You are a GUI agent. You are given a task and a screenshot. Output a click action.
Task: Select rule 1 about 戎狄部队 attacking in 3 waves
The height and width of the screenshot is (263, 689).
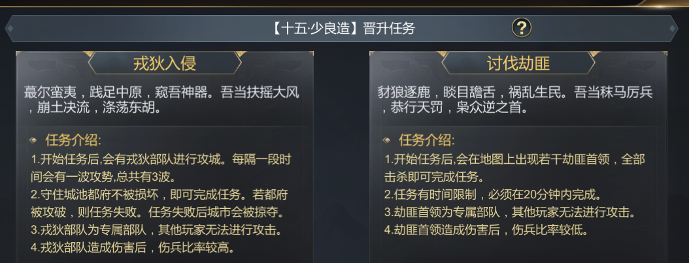coord(161,168)
